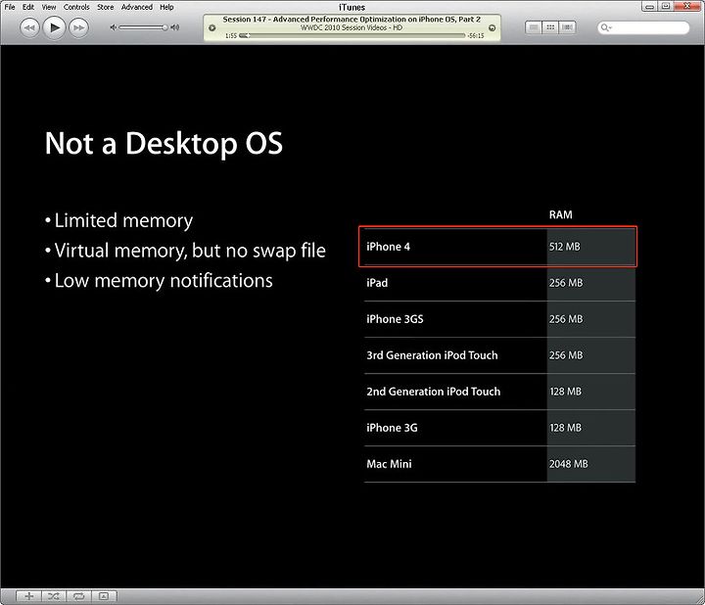Toggle repeat playback
Viewport: 705px width, 605px height.
point(78,596)
